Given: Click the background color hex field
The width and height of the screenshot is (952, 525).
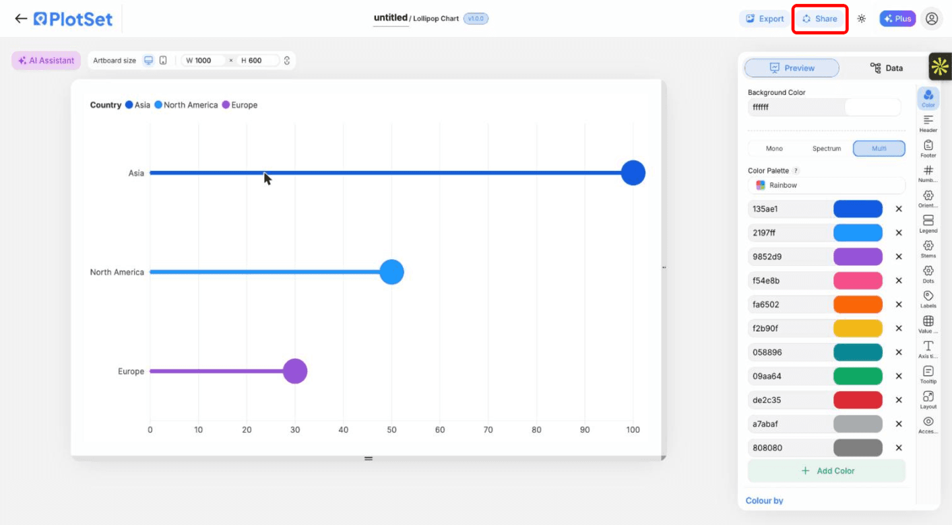Looking at the screenshot, I should coord(795,107).
